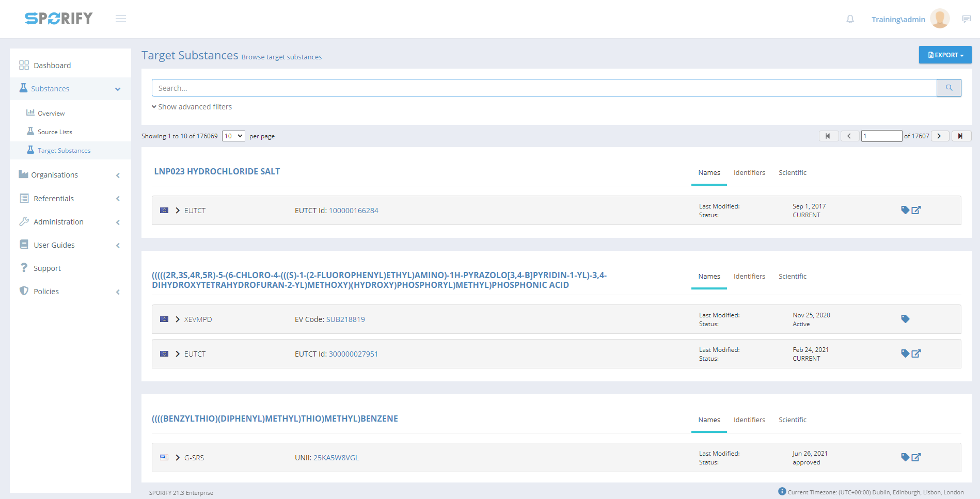Open the per page count dropdown
The width and height of the screenshot is (980, 499).
point(233,136)
